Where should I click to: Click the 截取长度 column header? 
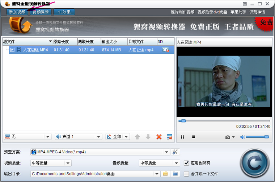tap(89, 42)
